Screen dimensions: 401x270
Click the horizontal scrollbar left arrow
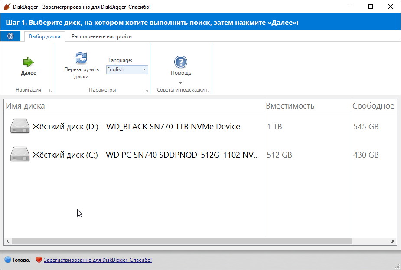point(8,241)
